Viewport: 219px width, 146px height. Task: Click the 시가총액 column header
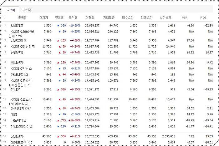(x=166, y=18)
